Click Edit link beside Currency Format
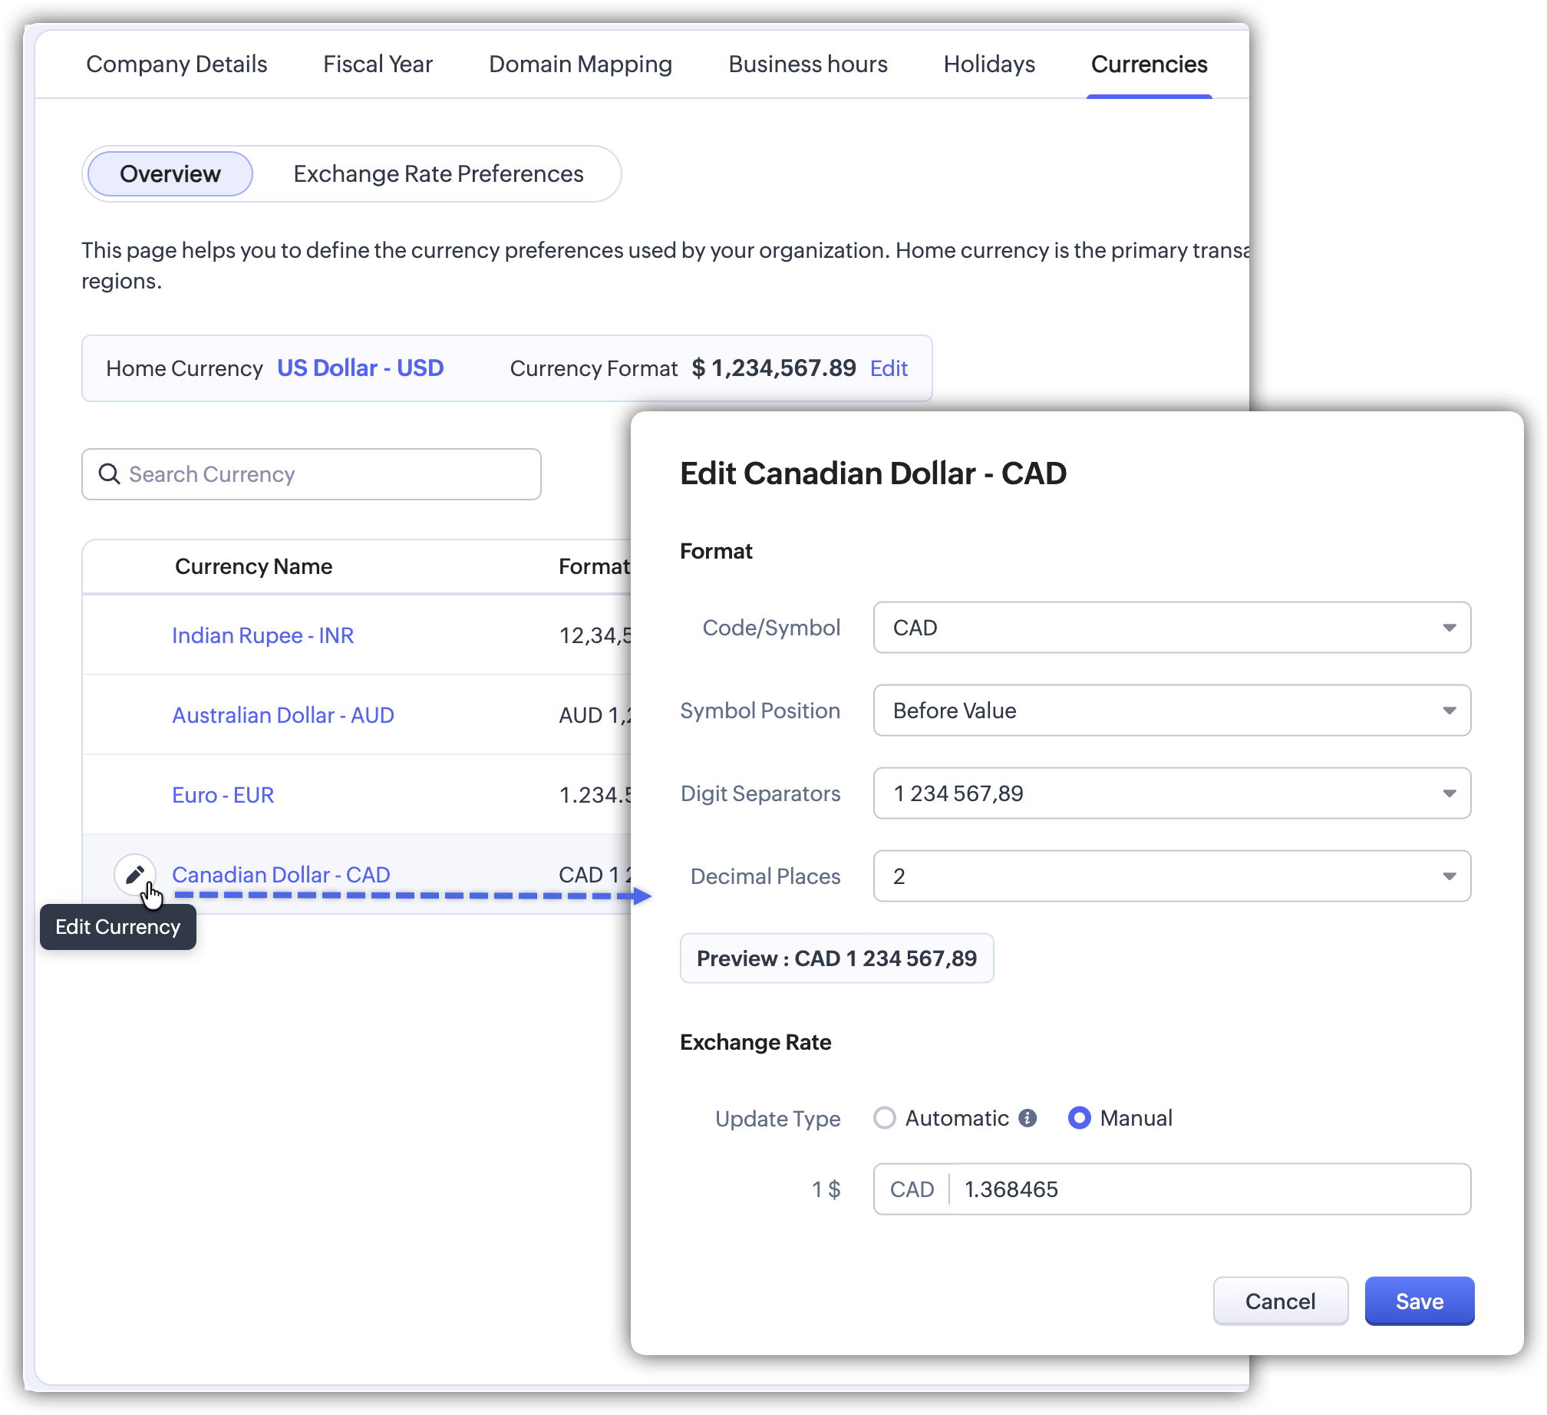 pos(889,369)
